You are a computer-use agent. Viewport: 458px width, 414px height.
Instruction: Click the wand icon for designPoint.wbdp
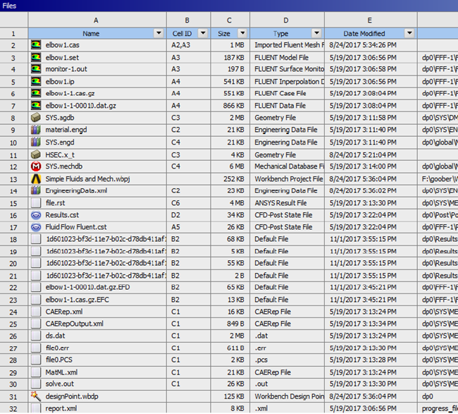click(36, 396)
